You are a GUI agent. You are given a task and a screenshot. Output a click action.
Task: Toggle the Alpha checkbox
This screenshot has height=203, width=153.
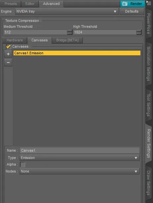[x=23, y=165]
